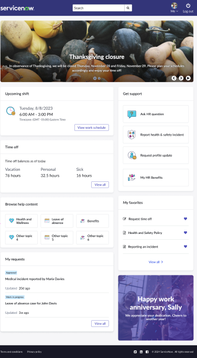Unfavorite Health and Safety Policy heart
197x358 pixels.
[x=185, y=233]
